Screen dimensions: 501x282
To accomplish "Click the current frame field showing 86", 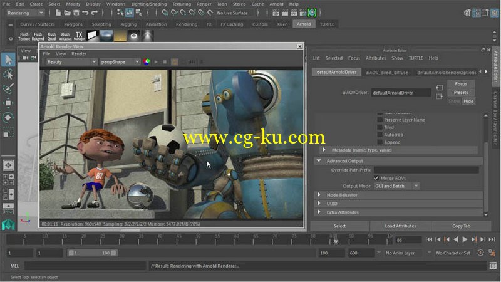I will click(408, 240).
